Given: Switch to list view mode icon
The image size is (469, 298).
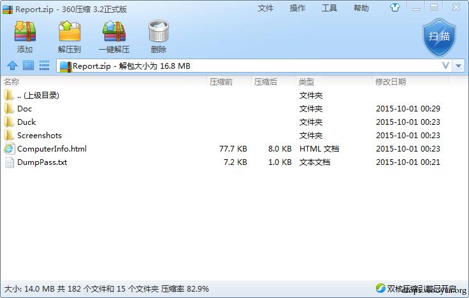Looking at the screenshot, I should tap(44, 66).
